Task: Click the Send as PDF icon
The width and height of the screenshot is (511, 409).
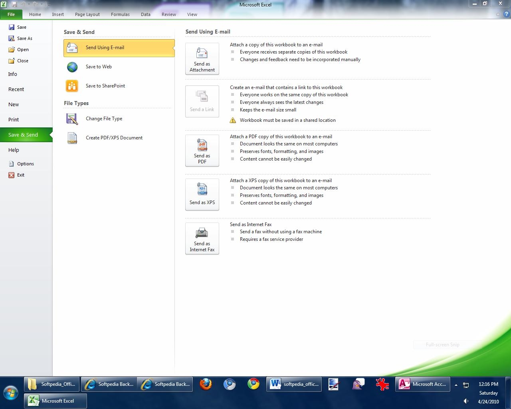Action: pos(202,150)
